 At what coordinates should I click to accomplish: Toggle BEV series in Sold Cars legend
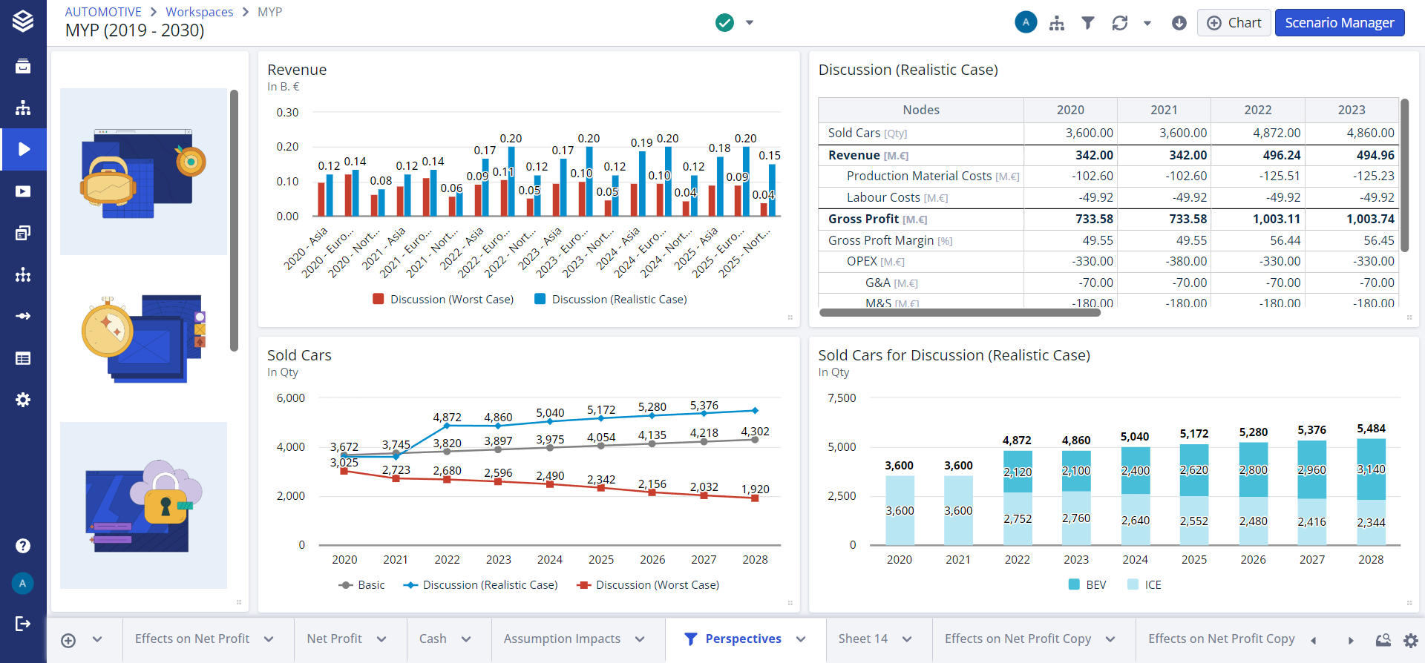[x=1087, y=585]
